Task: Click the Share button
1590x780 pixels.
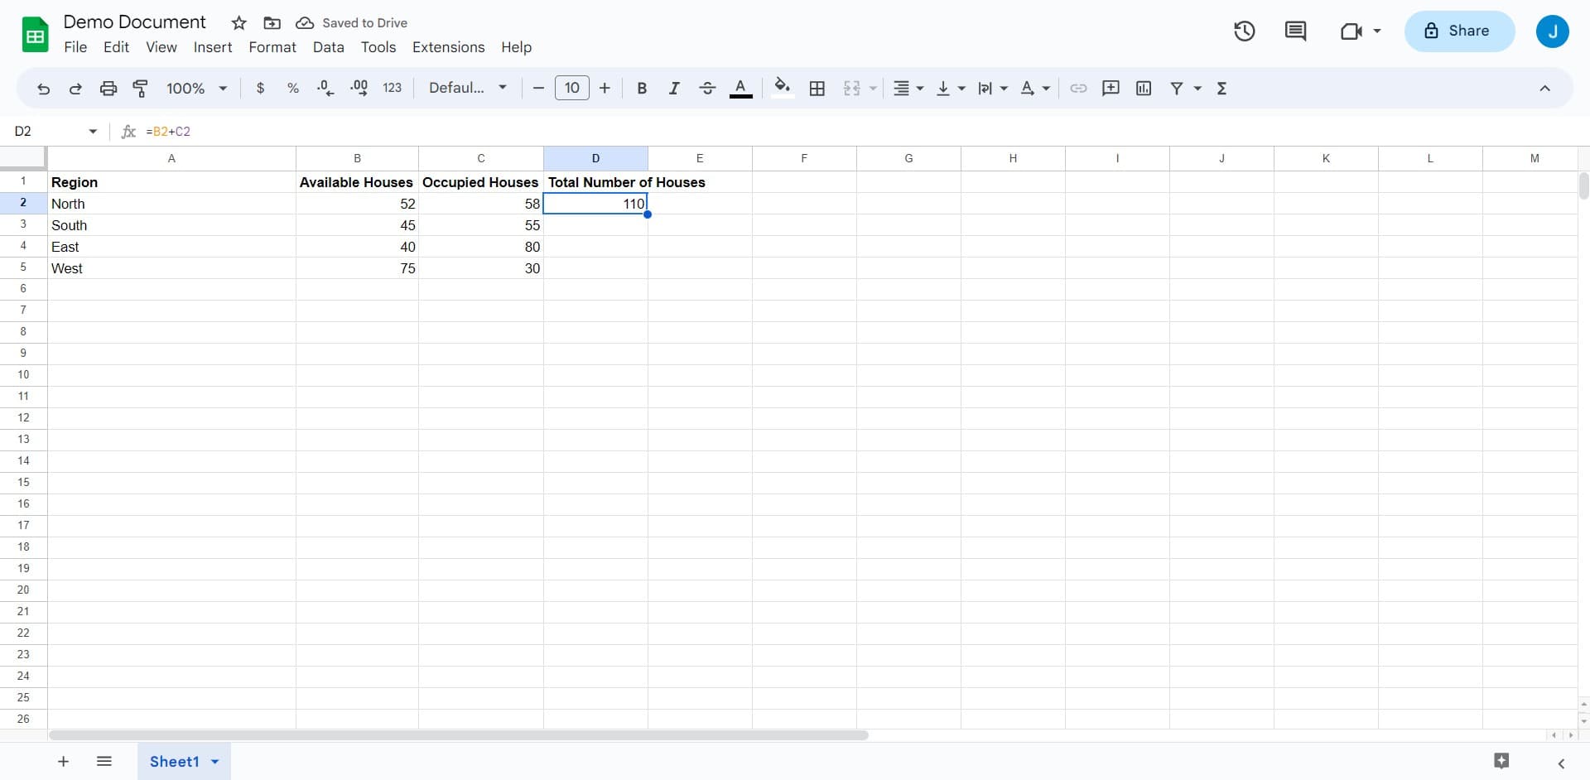Action: [x=1458, y=31]
